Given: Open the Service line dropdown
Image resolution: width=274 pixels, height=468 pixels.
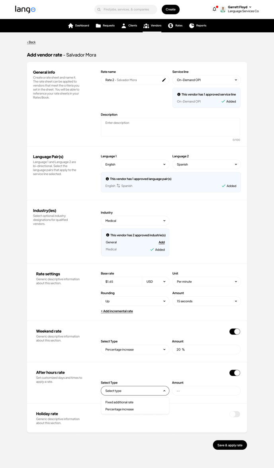Looking at the screenshot, I should click(206, 80).
